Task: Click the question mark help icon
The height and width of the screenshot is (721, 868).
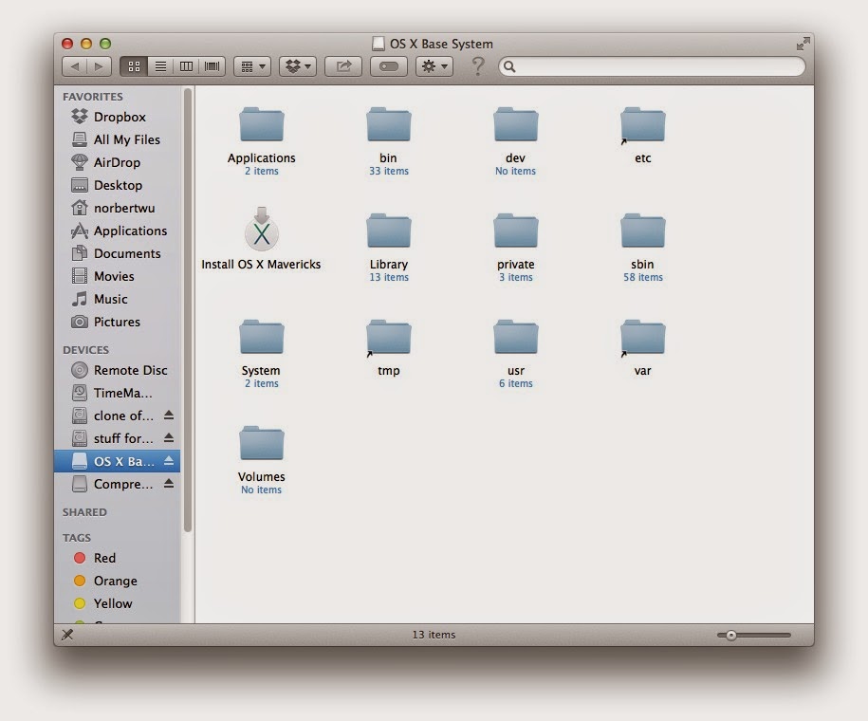Action: pos(478,66)
